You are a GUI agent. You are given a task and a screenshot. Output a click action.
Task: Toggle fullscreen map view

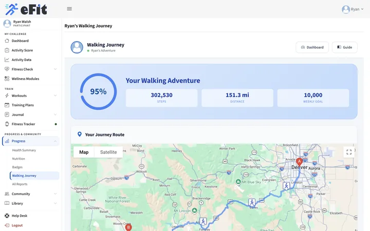[349, 152]
